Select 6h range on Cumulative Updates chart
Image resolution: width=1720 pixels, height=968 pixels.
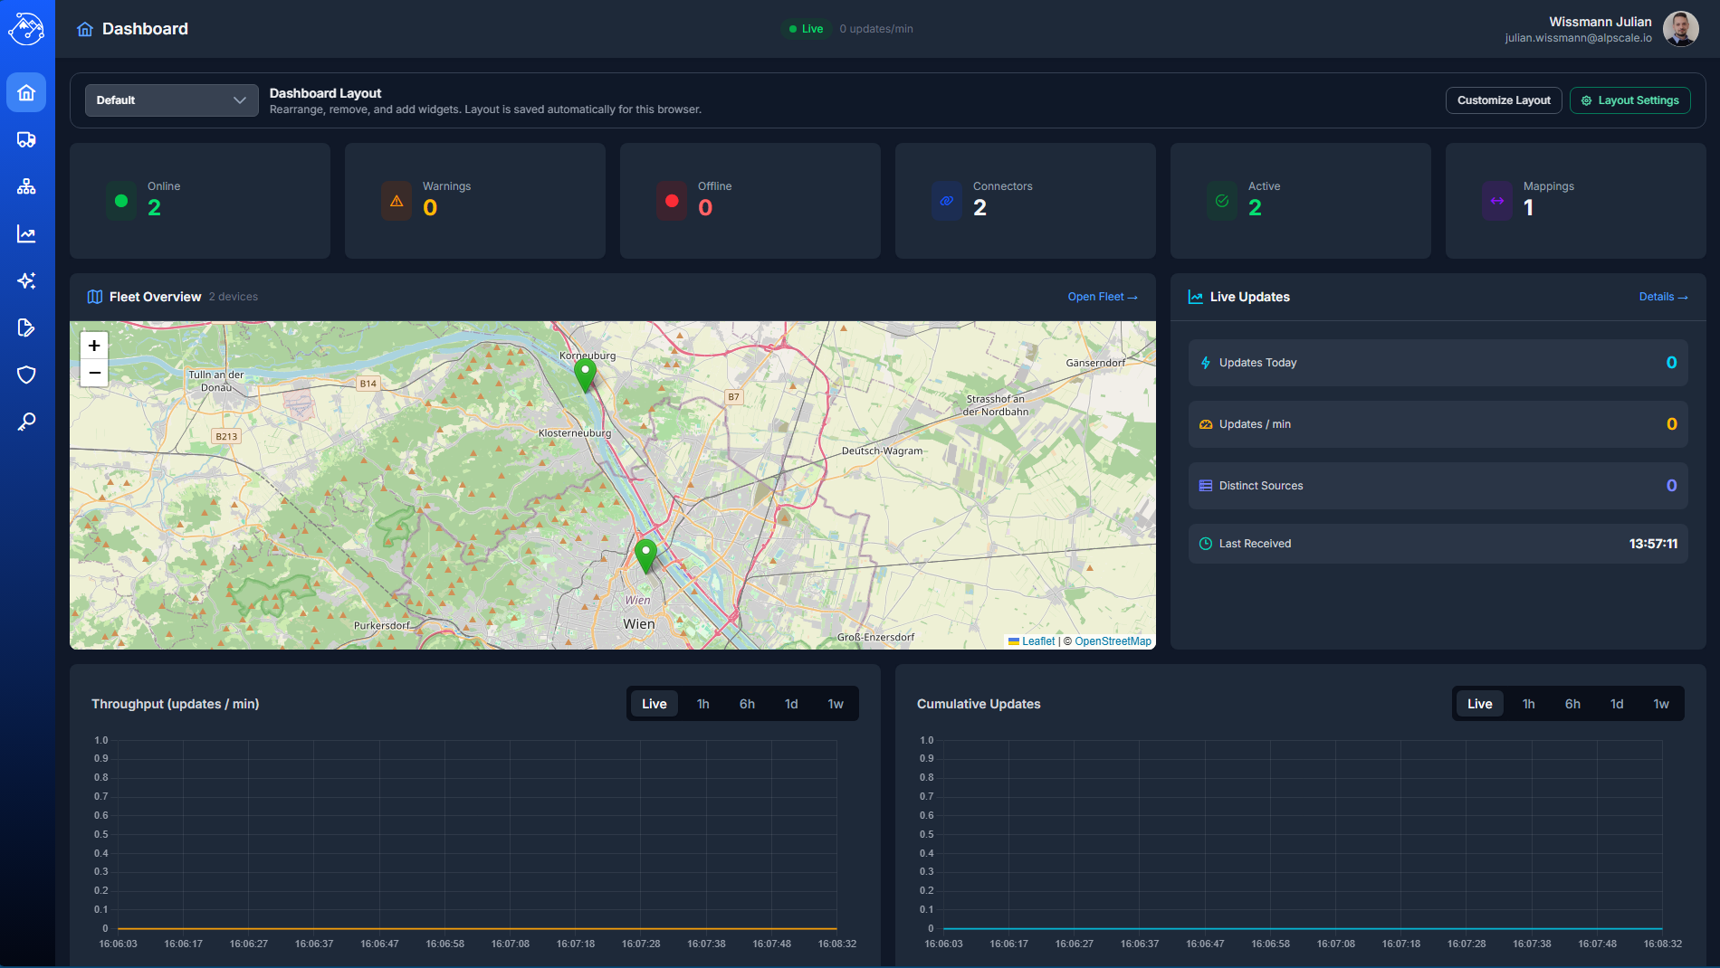1572,704
